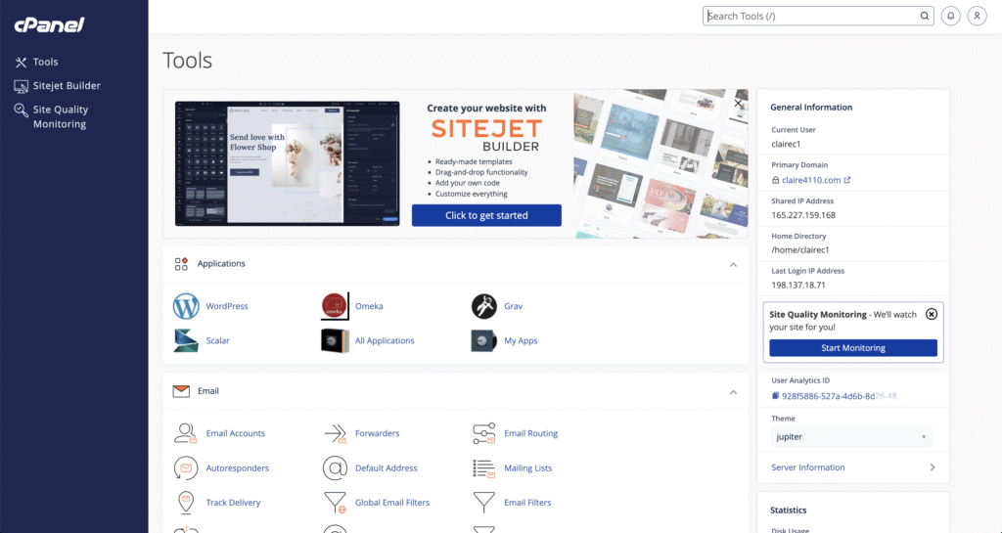Copy the User Analytics ID icon

click(x=775, y=396)
